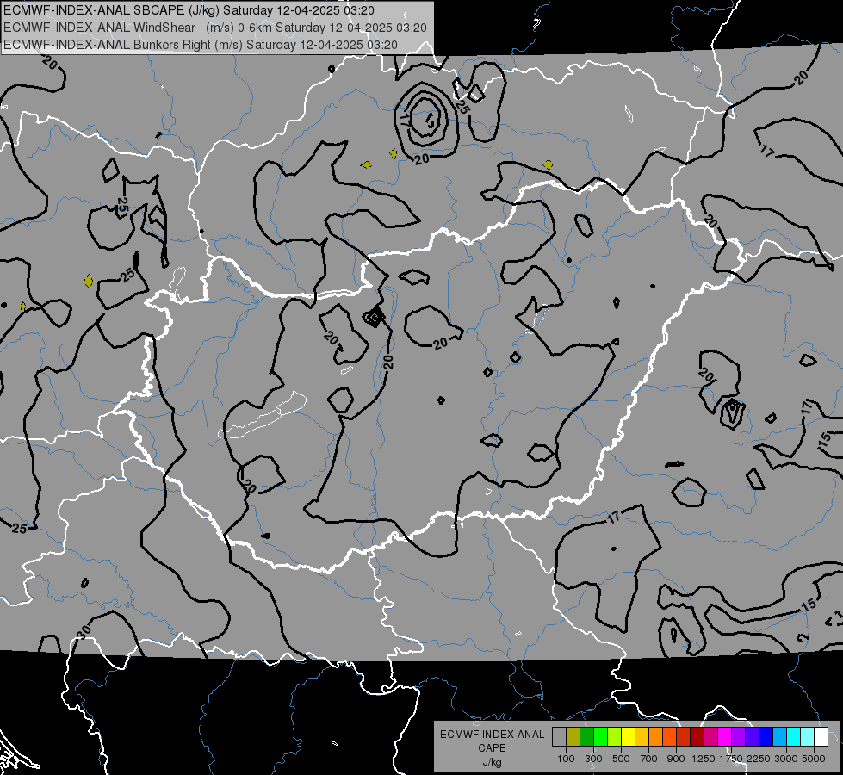Pick the red swatch right of 900
The width and height of the screenshot is (843, 775).
pyautogui.click(x=684, y=737)
